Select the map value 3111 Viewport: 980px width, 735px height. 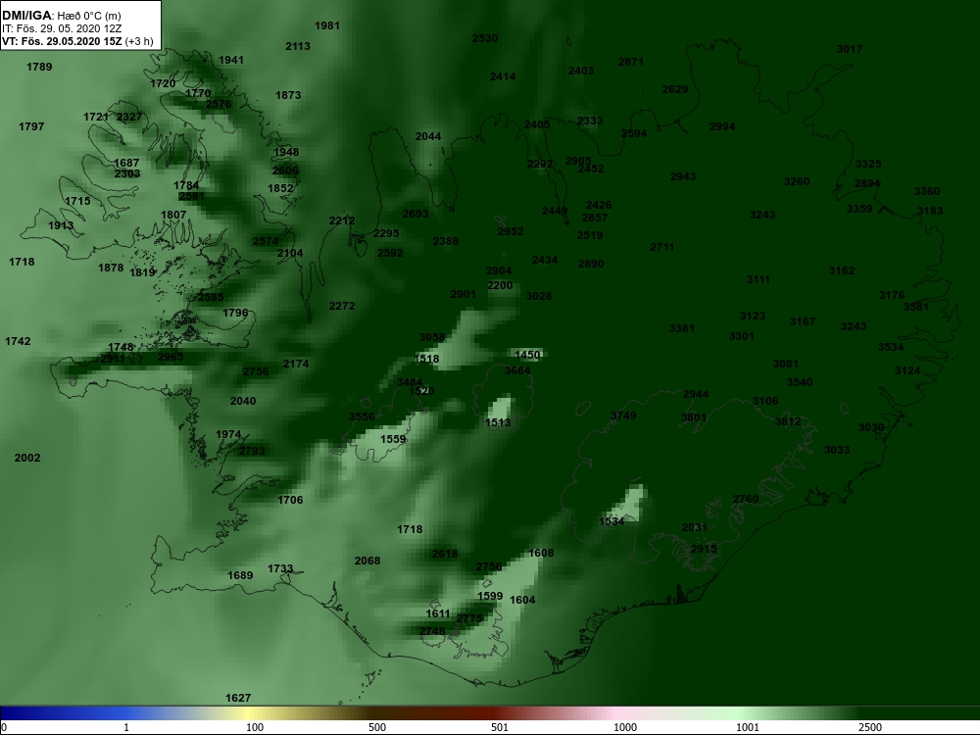click(x=759, y=279)
